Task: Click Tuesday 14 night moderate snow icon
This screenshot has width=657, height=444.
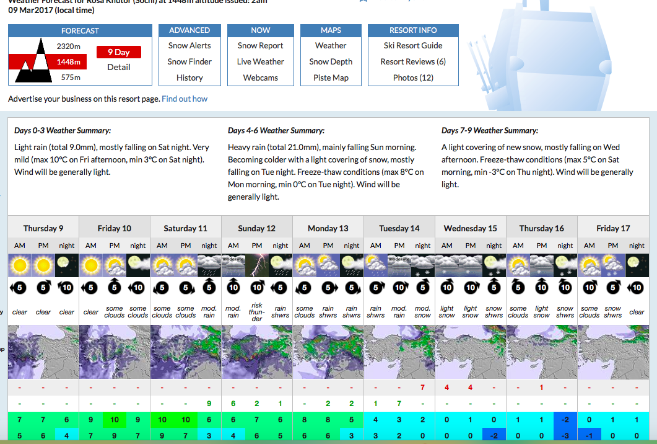Action: [x=423, y=265]
